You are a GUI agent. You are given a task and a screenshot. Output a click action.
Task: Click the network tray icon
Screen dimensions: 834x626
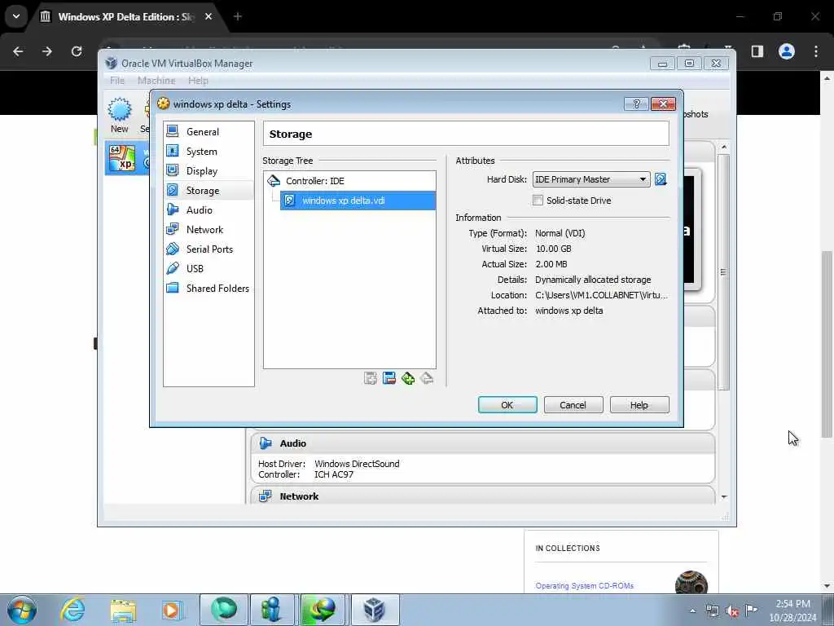[x=712, y=611]
